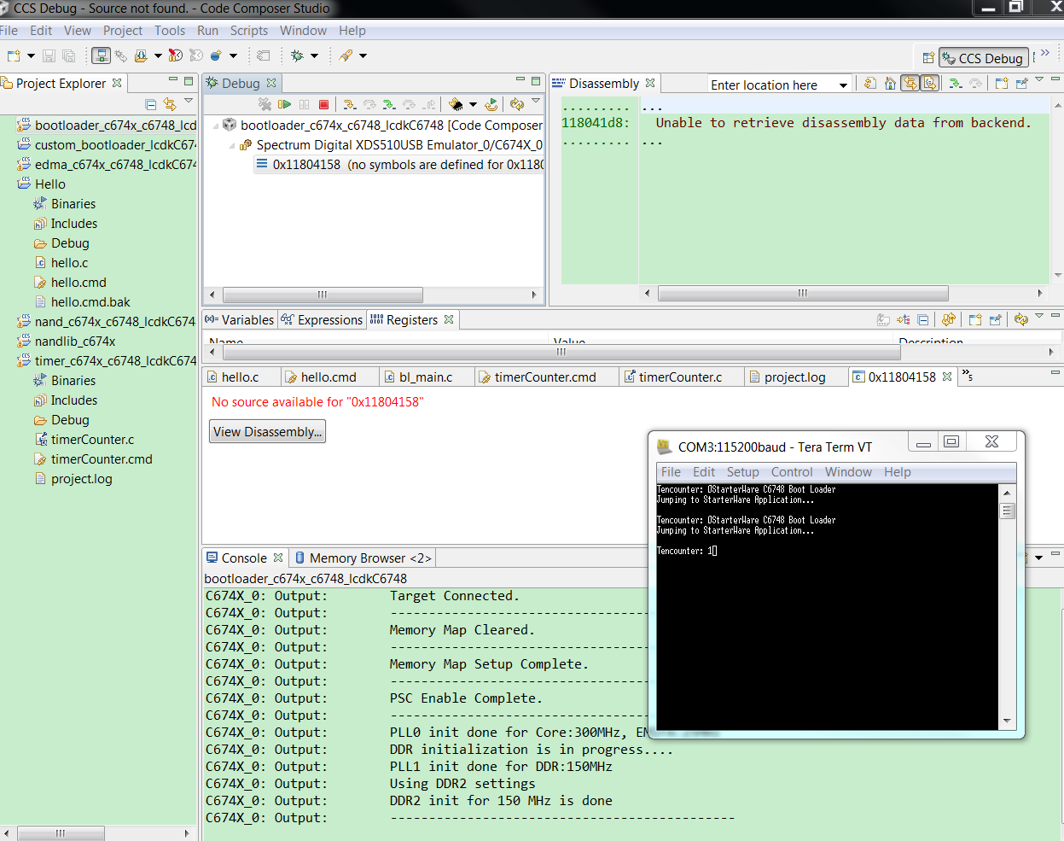Image resolution: width=1064 pixels, height=841 pixels.
Task: Open the Debug bug icon dropdown arrow
Action: pyautogui.click(x=314, y=55)
